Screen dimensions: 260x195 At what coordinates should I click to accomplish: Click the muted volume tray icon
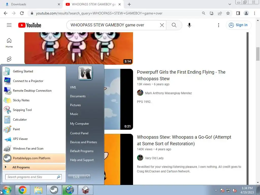234,190
